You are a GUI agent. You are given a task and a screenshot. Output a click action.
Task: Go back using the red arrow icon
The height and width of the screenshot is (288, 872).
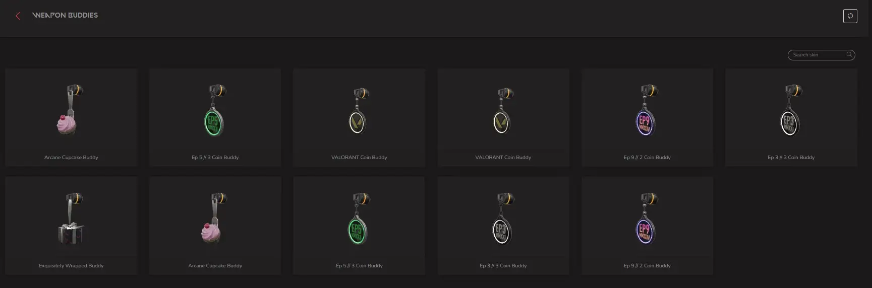pyautogui.click(x=18, y=16)
